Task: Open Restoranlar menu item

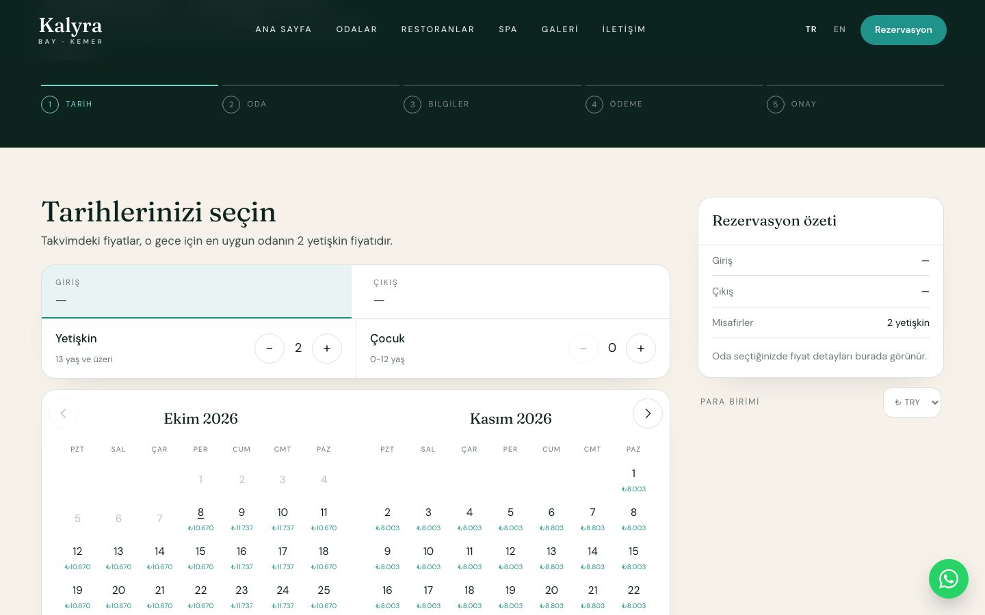Action: (x=438, y=29)
